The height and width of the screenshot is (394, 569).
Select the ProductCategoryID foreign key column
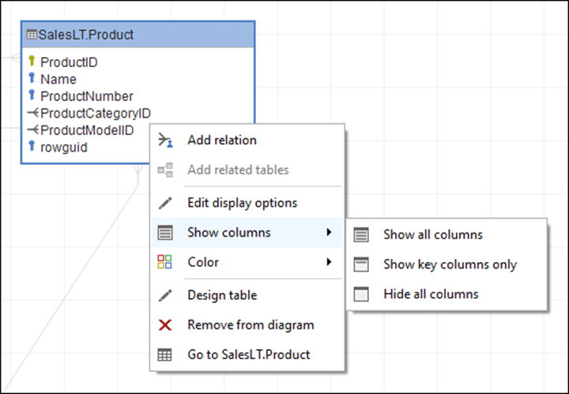95,114
